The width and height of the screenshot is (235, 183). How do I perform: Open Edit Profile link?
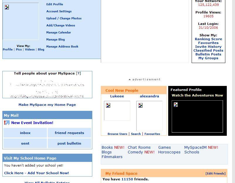pyautogui.click(x=55, y=4)
